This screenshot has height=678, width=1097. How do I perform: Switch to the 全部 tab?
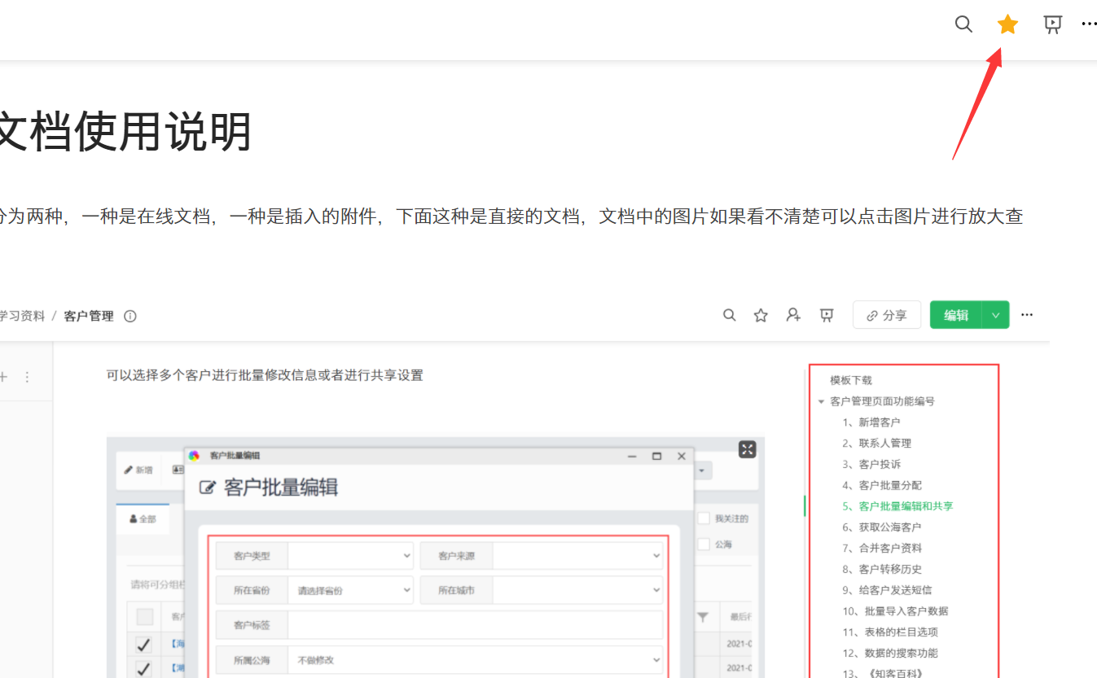pos(143,518)
